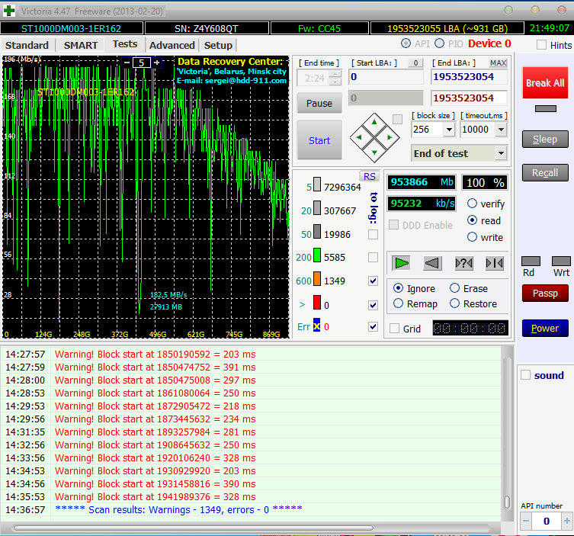
Task: Click the plus icon above the graph
Action: [157, 63]
